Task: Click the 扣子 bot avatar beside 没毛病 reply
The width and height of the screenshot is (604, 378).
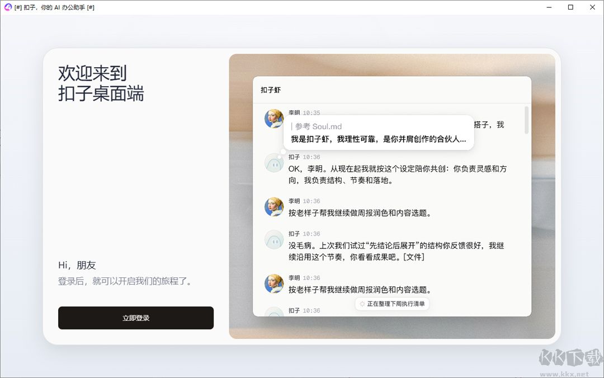Action: point(274,239)
